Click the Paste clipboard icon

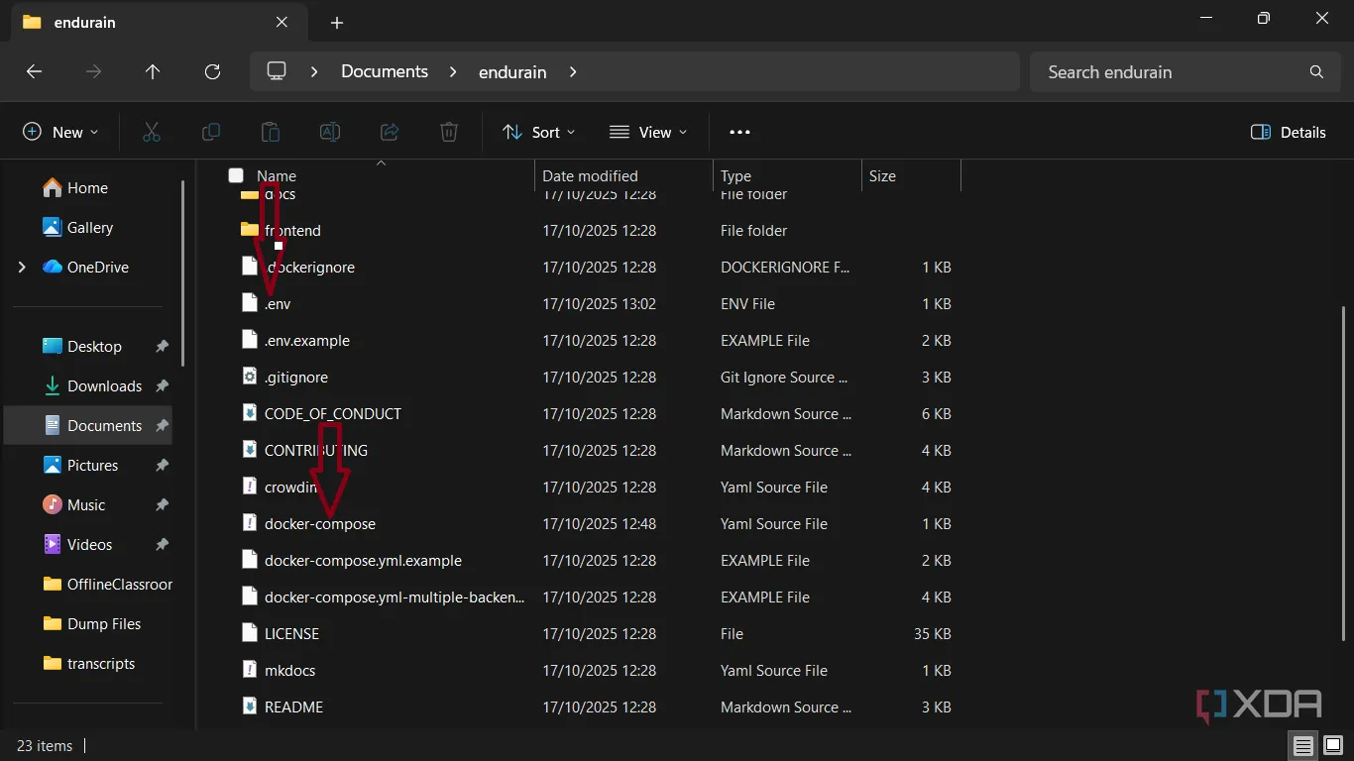271,132
